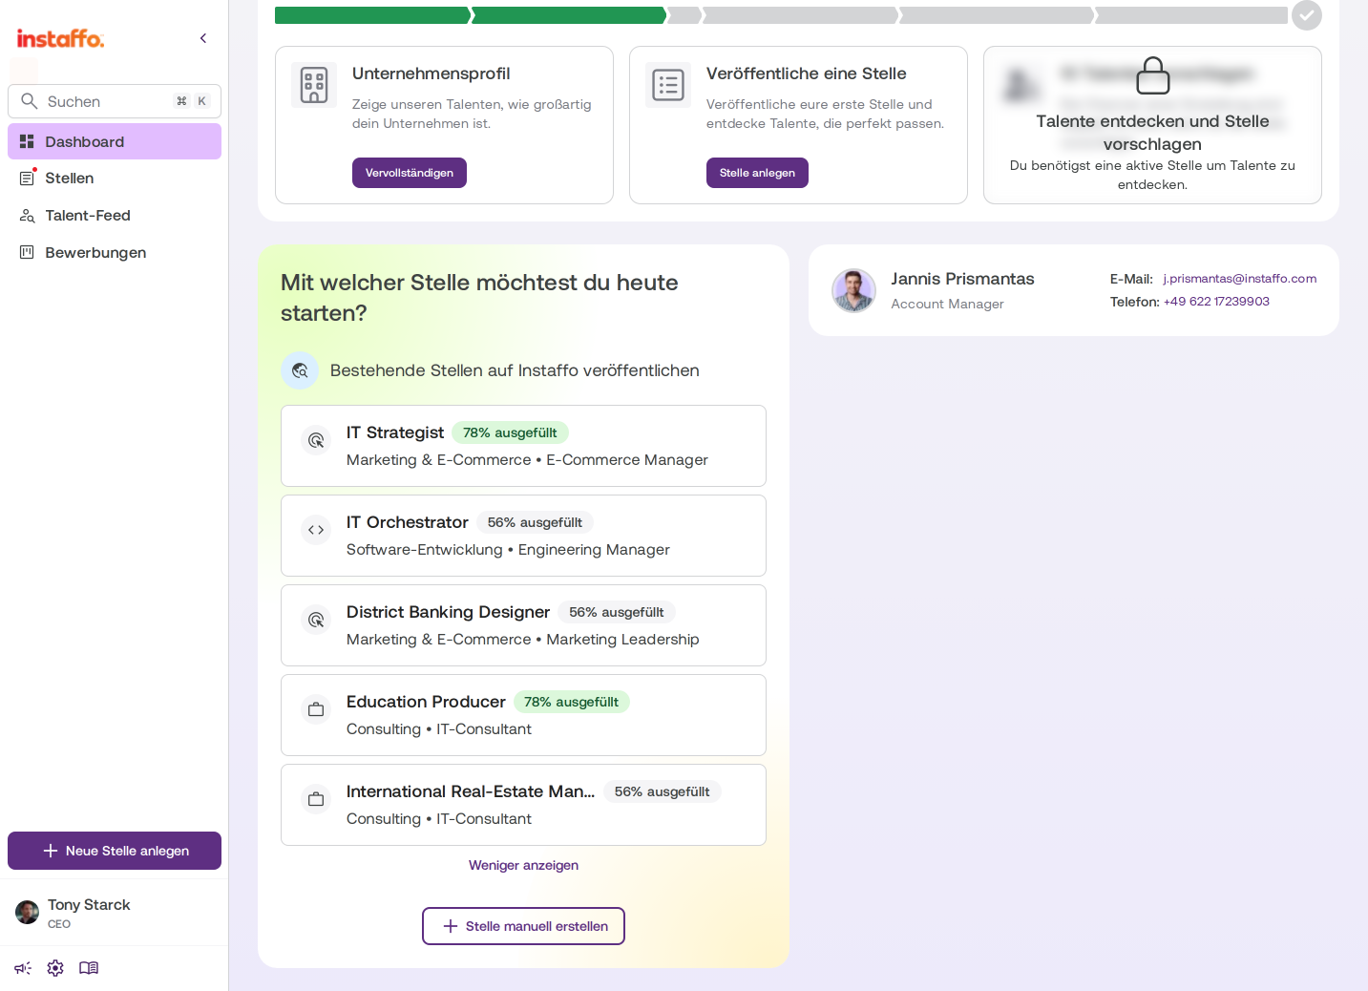This screenshot has height=991, width=1368.
Task: Open the Dashboard menu item
Action: click(115, 141)
